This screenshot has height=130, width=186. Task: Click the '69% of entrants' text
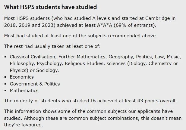coord(134,25)
